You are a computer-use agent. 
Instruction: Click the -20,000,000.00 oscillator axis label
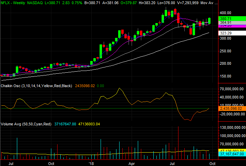(232, 114)
